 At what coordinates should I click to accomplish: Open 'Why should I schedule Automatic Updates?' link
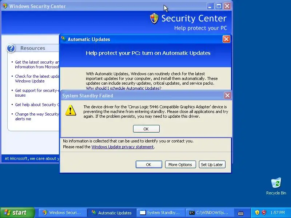(x=124, y=88)
